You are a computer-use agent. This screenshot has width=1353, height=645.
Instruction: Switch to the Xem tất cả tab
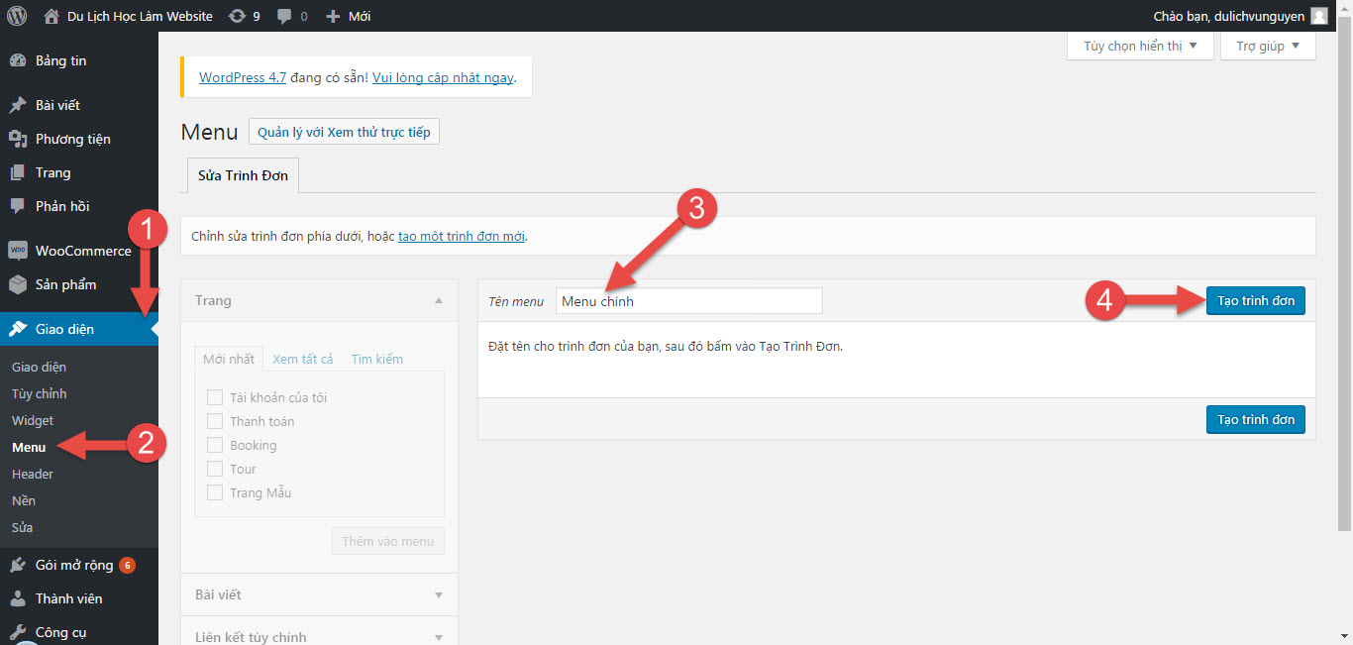(302, 359)
